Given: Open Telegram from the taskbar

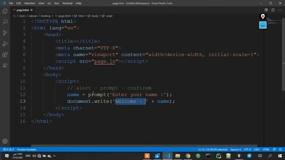Looking at the screenshot, I should coord(249,156).
